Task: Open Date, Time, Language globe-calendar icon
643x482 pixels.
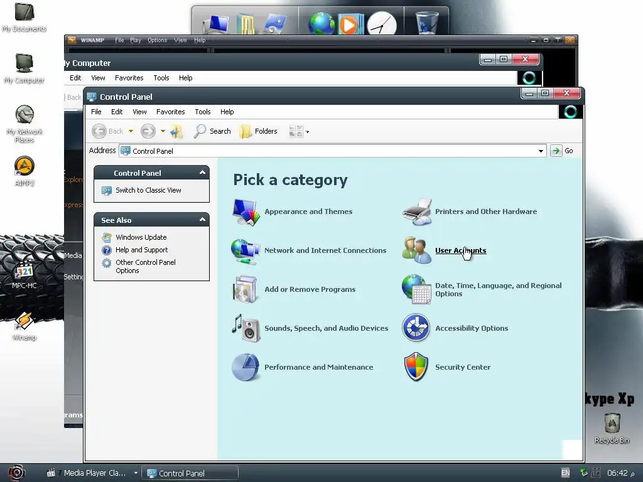Action: [x=417, y=289]
